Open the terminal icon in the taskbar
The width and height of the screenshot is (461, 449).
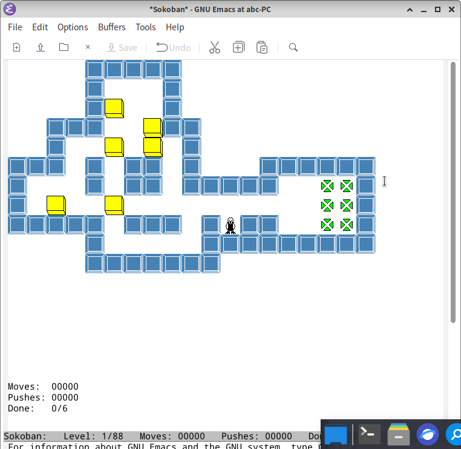(369, 434)
